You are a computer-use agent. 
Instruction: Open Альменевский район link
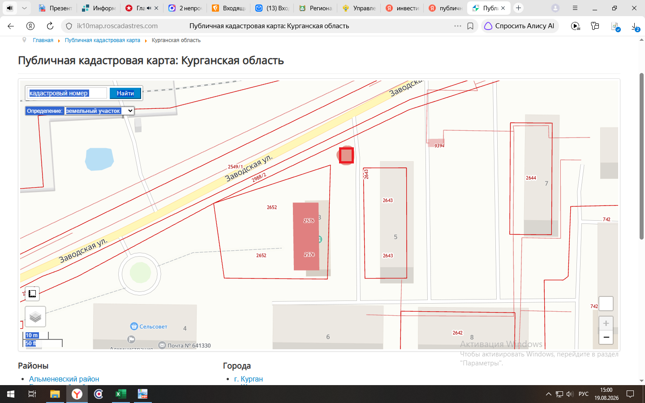tap(64, 379)
